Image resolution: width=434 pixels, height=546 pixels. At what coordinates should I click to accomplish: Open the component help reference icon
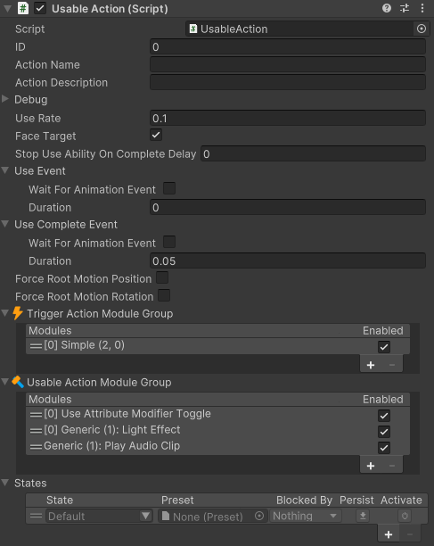click(387, 8)
